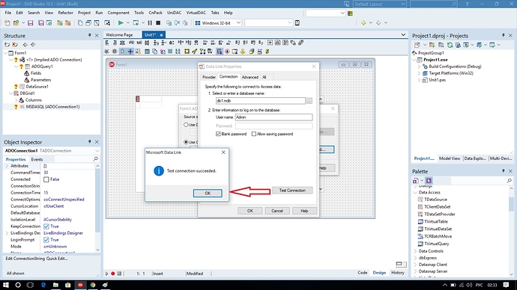This screenshot has width=517, height=290.
Task: Open the Events tab in Object Inspector
Action: (37, 159)
